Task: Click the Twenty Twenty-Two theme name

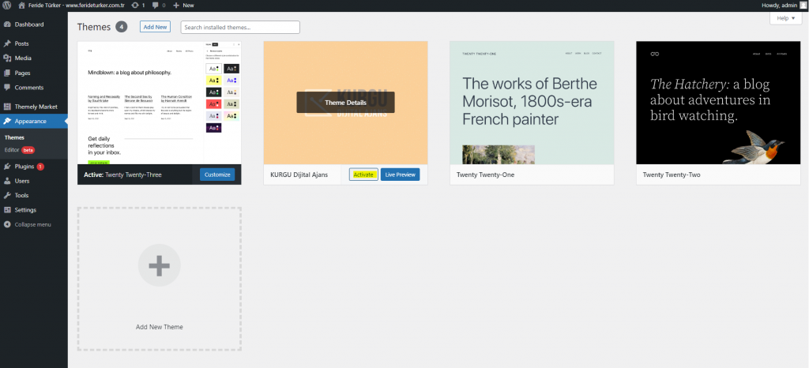Action: point(672,175)
